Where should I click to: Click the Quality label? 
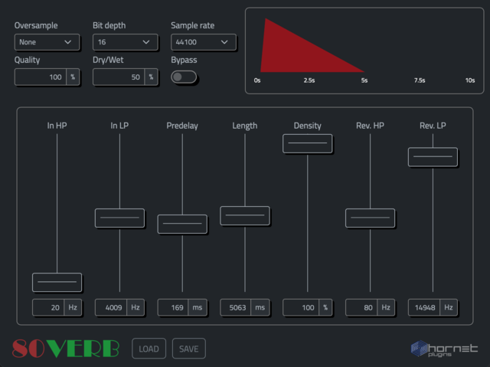pyautogui.click(x=28, y=60)
